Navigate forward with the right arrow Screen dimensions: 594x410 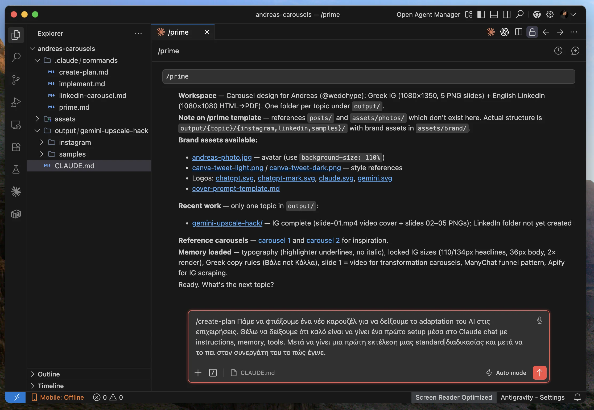tap(560, 32)
